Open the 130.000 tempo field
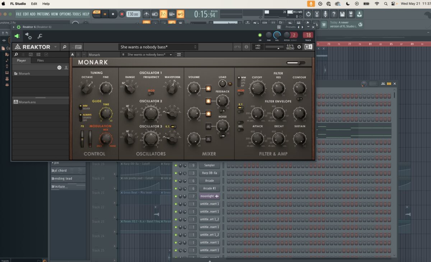Viewport: 431px width, 262px height. point(133,14)
